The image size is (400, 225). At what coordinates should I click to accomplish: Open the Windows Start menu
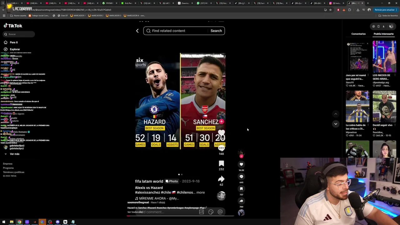tap(4, 222)
